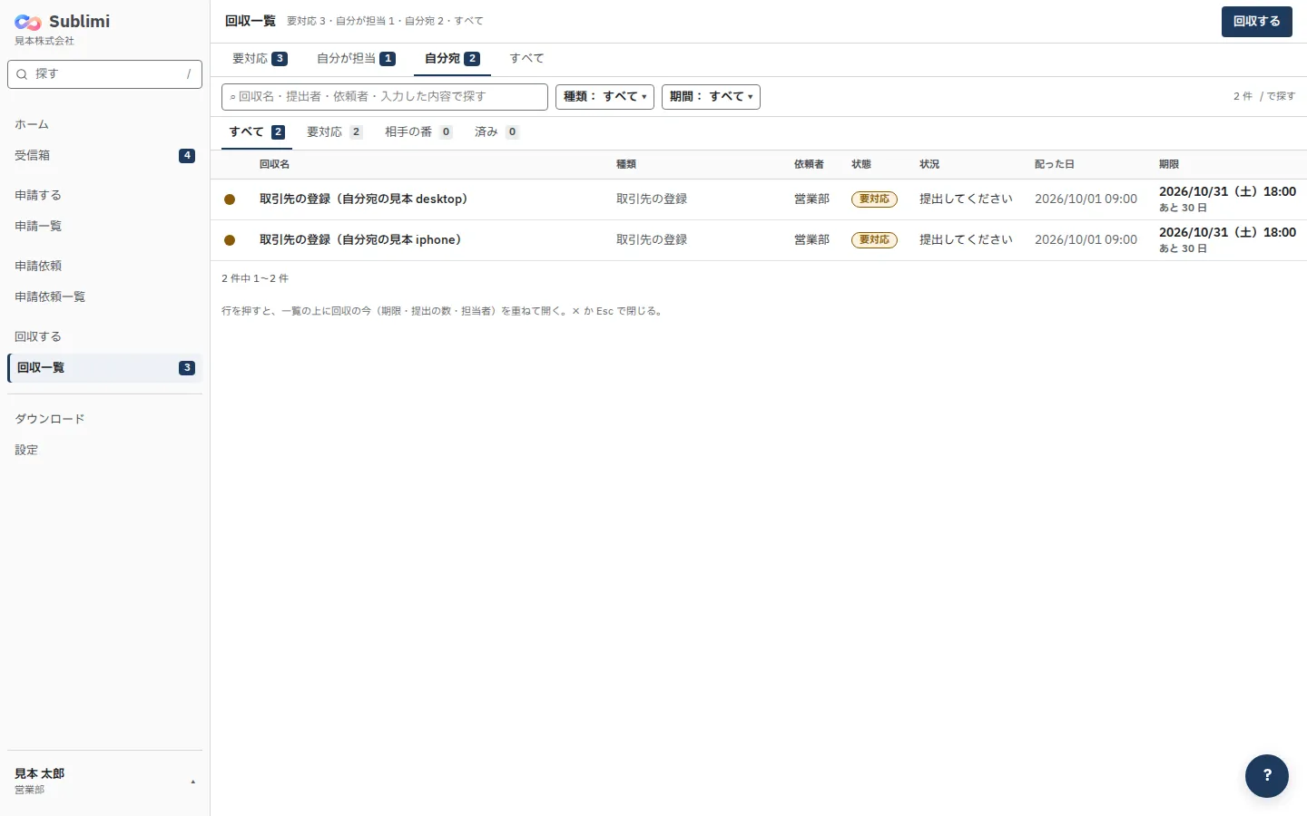Click the 状態 column header
This screenshot has width=1307, height=816.
tap(861, 165)
